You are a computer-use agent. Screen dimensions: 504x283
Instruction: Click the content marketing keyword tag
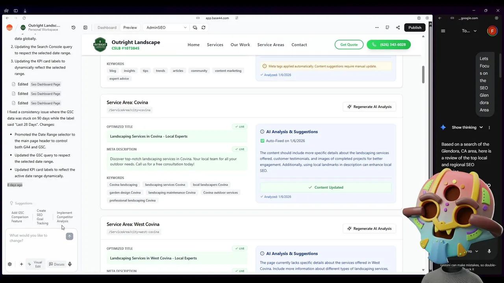click(x=228, y=71)
